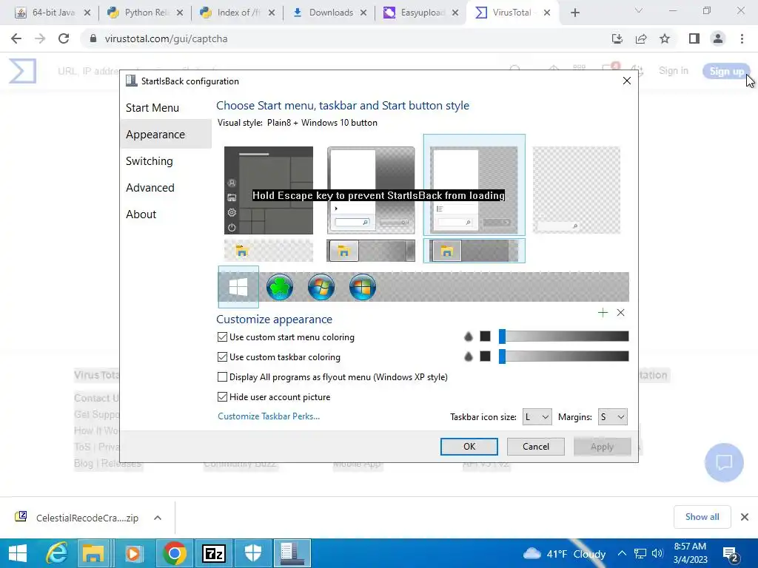Image resolution: width=758 pixels, height=568 pixels.
Task: Click the VirusTotal logo
Action: pos(22,71)
